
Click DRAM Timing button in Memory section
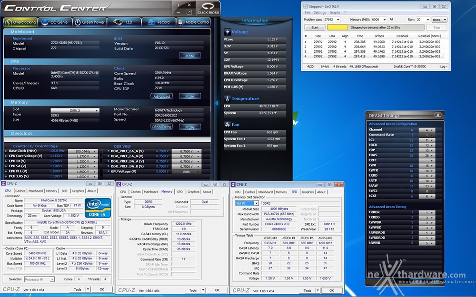pos(161,127)
